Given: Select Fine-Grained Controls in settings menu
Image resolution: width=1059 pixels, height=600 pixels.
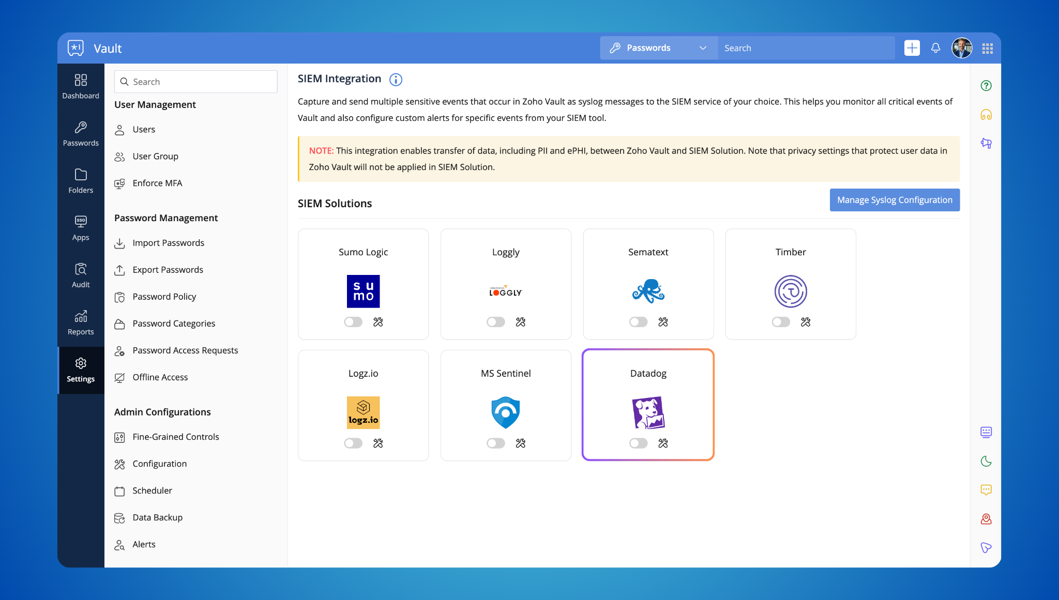Looking at the screenshot, I should point(175,437).
